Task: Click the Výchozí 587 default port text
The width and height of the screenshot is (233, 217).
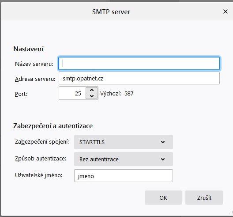Action: click(x=117, y=93)
